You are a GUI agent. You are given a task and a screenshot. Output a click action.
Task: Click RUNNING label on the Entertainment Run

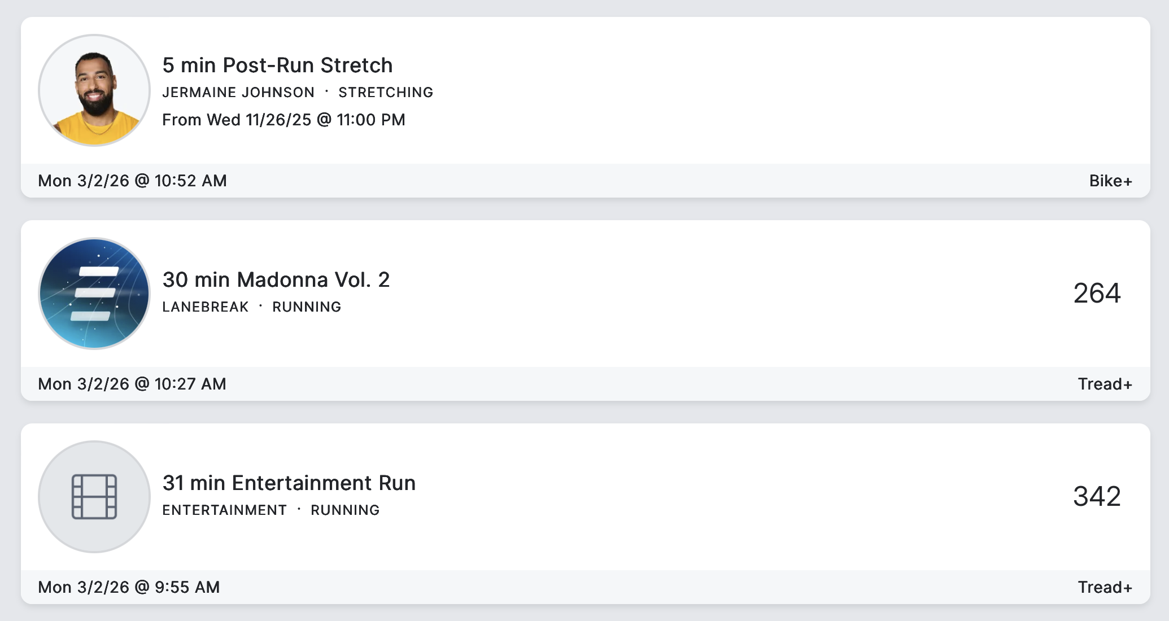[x=345, y=510]
